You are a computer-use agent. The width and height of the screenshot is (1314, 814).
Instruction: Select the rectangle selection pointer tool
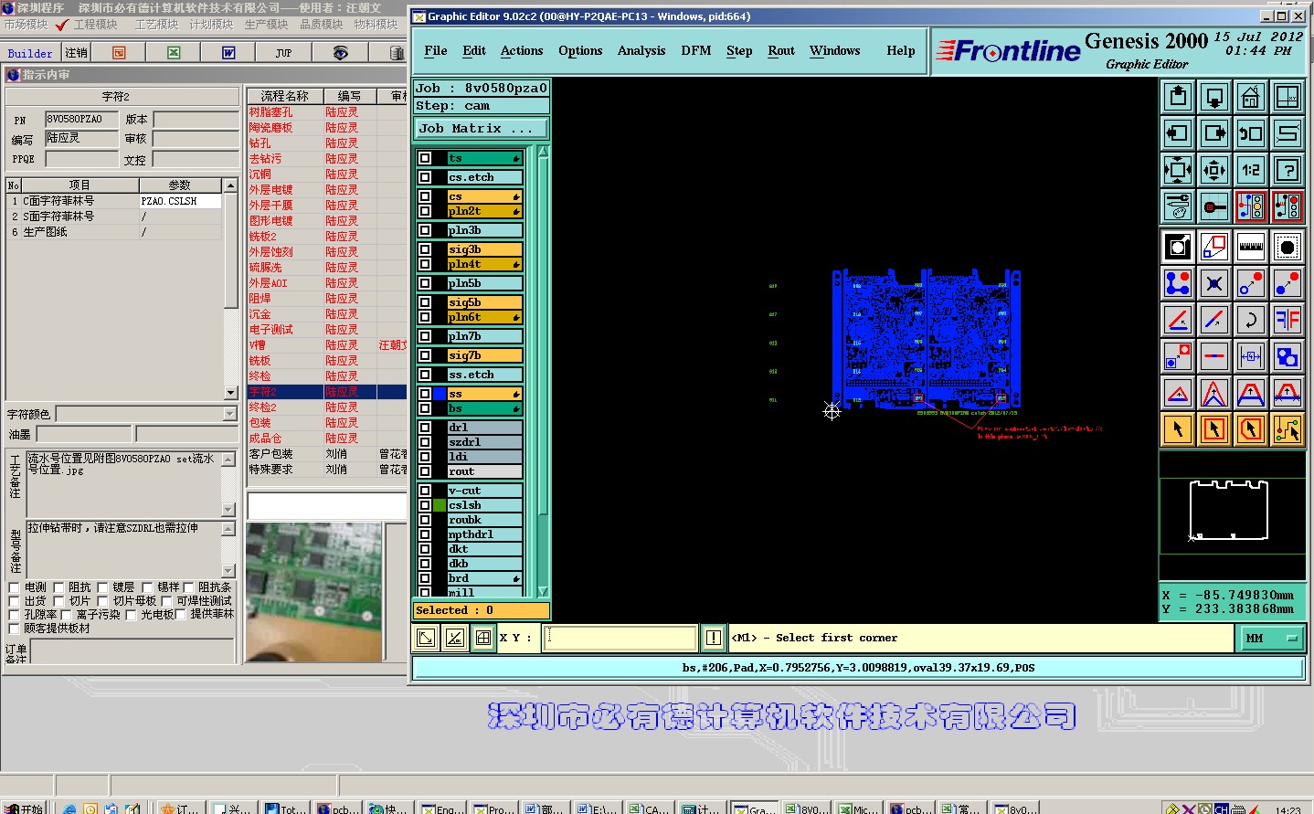(x=1214, y=428)
